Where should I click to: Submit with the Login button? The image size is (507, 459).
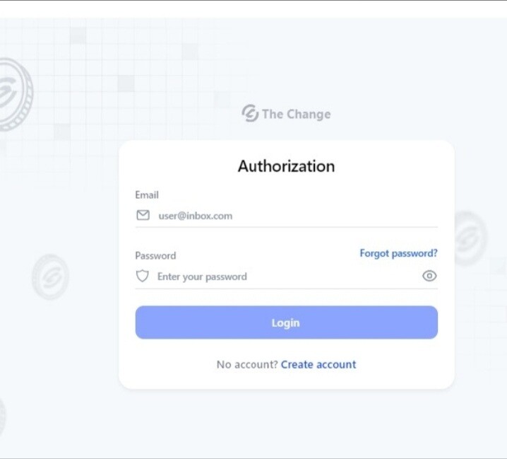[x=287, y=323]
